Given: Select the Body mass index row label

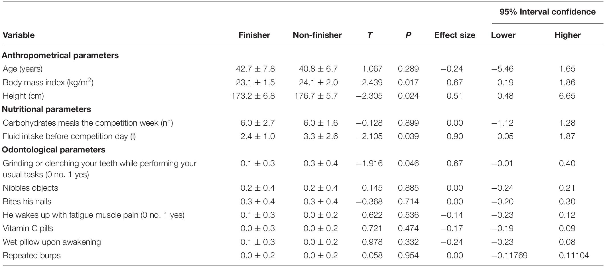Looking at the screenshot, I should [x=48, y=82].
